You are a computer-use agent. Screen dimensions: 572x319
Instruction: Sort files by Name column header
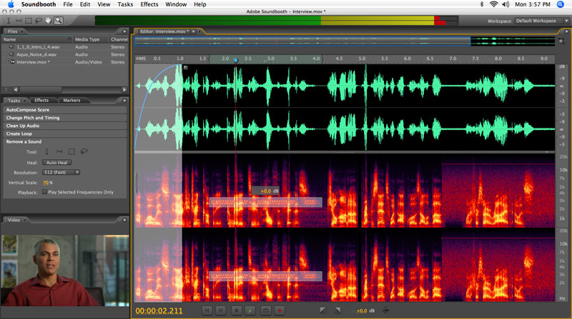tap(37, 39)
